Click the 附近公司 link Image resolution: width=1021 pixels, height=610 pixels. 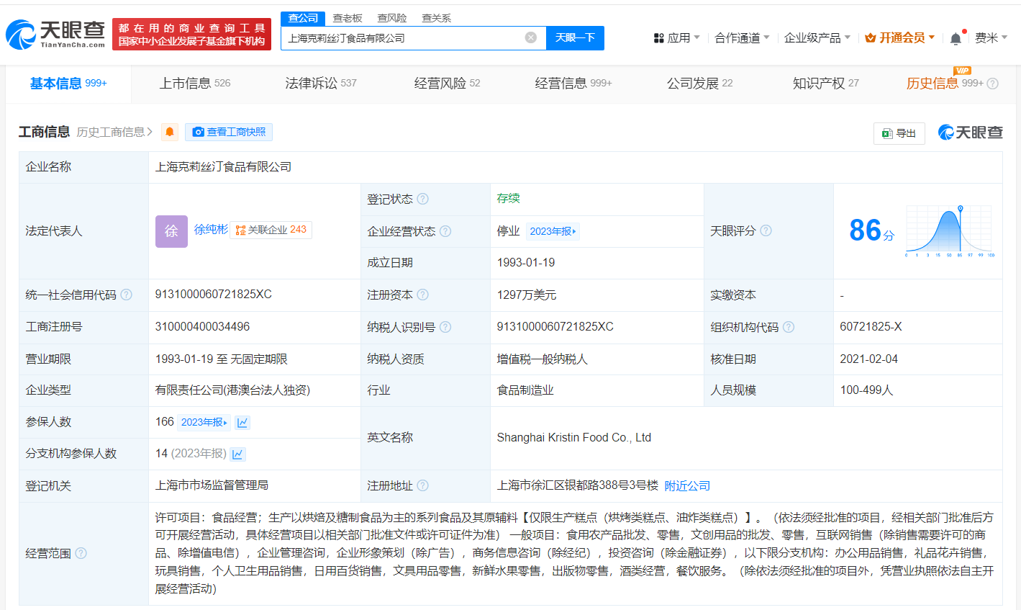[x=687, y=486]
